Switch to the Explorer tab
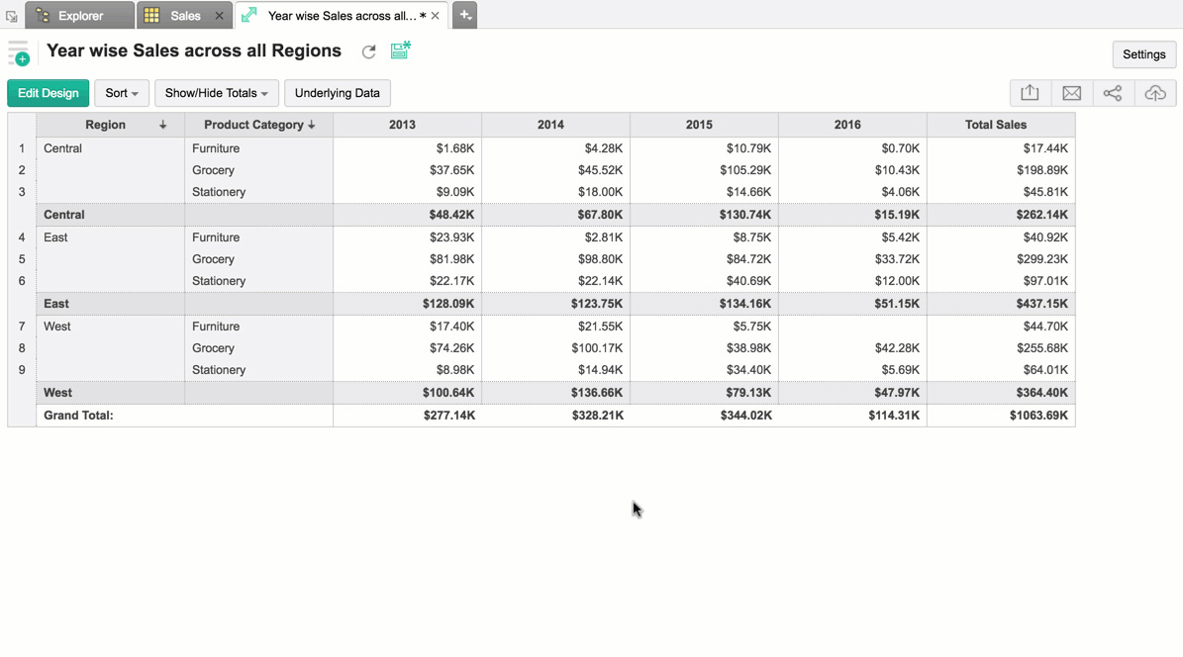The height and width of the screenshot is (657, 1183). tap(79, 16)
